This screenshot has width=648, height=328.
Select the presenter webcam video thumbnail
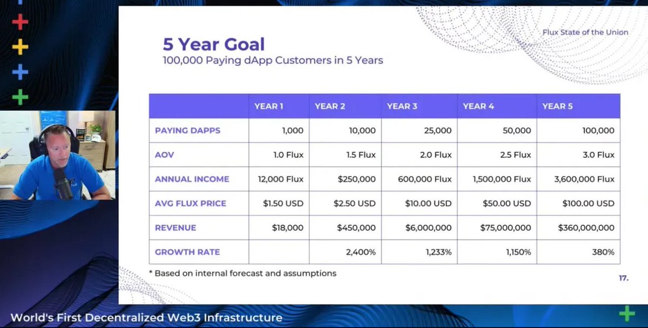tap(58, 155)
